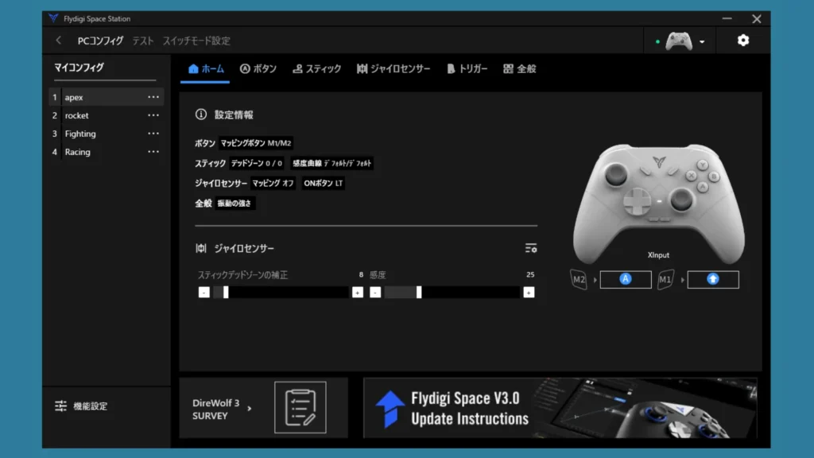The width and height of the screenshot is (814, 458).
Task: Open the DireWolf 3 survey clipboard icon
Action: [x=300, y=407]
